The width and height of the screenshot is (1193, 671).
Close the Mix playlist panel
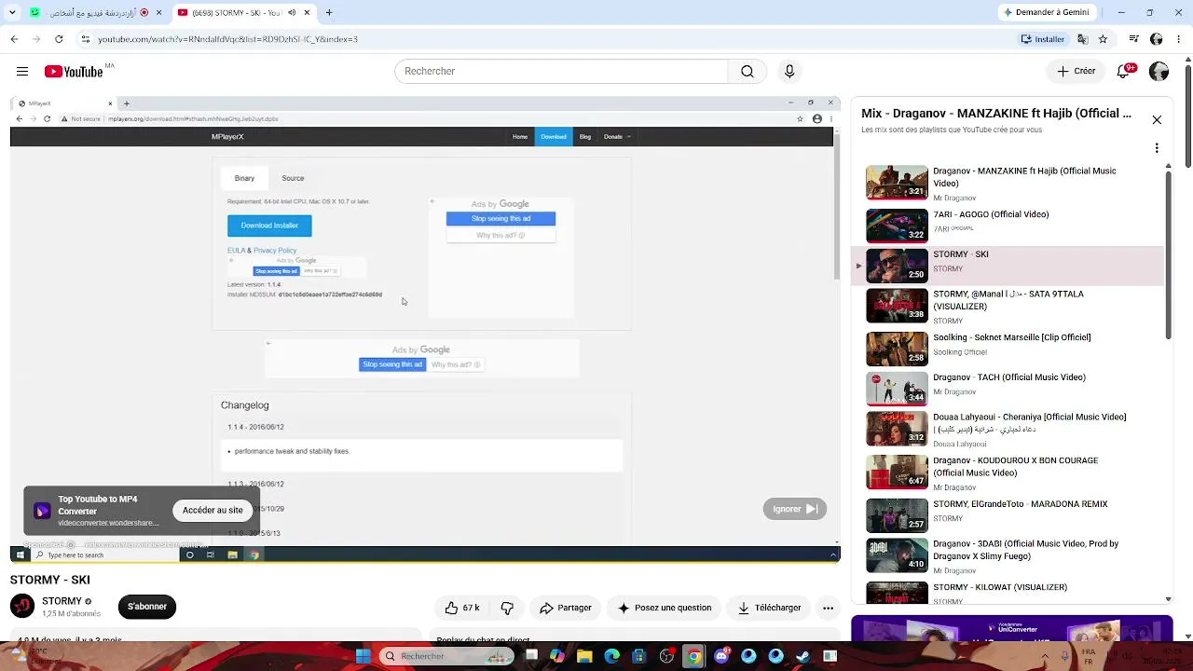(x=1157, y=120)
